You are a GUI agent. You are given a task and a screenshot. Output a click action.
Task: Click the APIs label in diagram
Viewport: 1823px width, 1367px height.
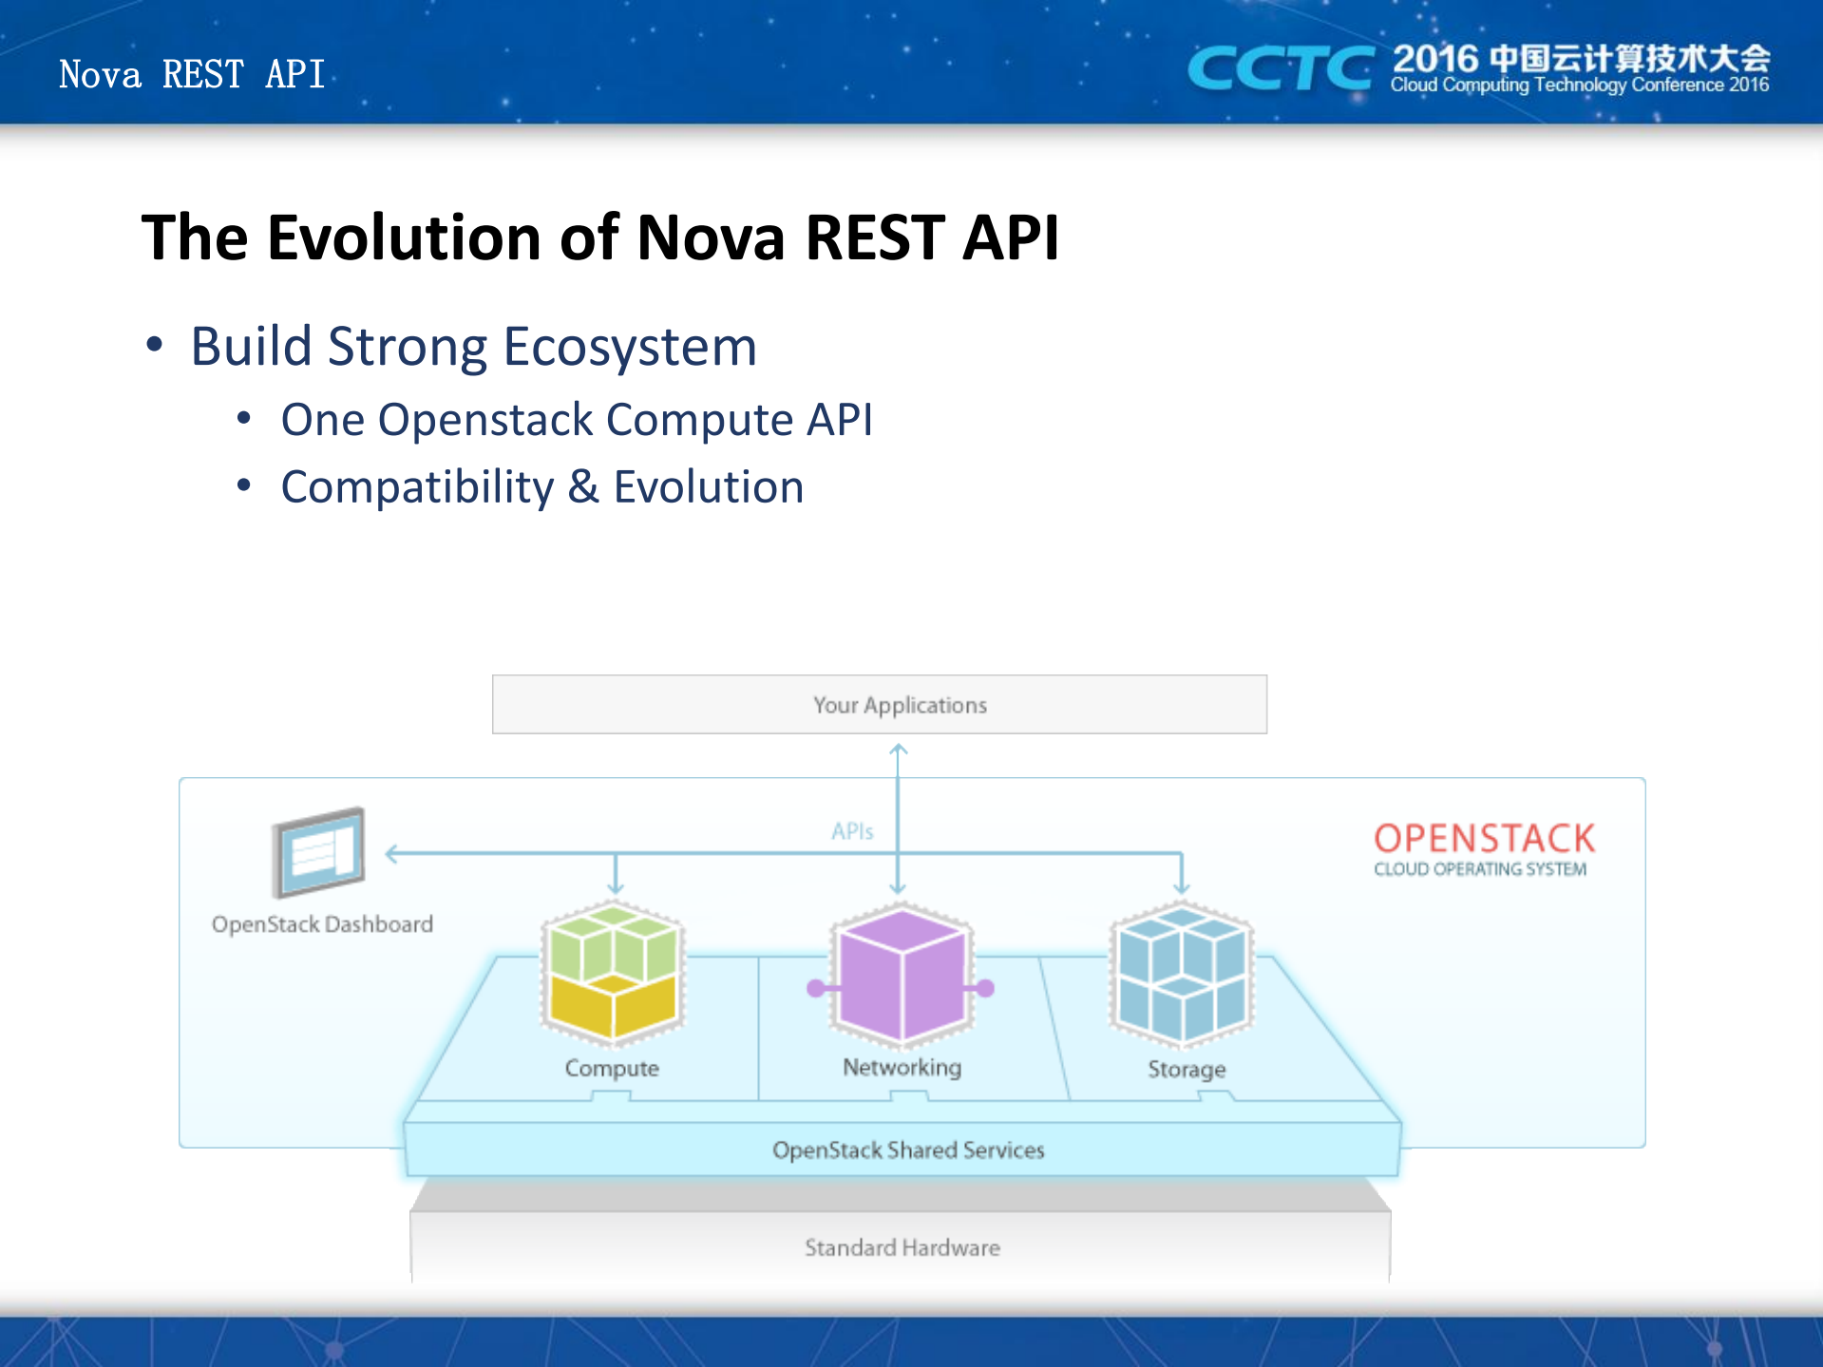(x=852, y=831)
